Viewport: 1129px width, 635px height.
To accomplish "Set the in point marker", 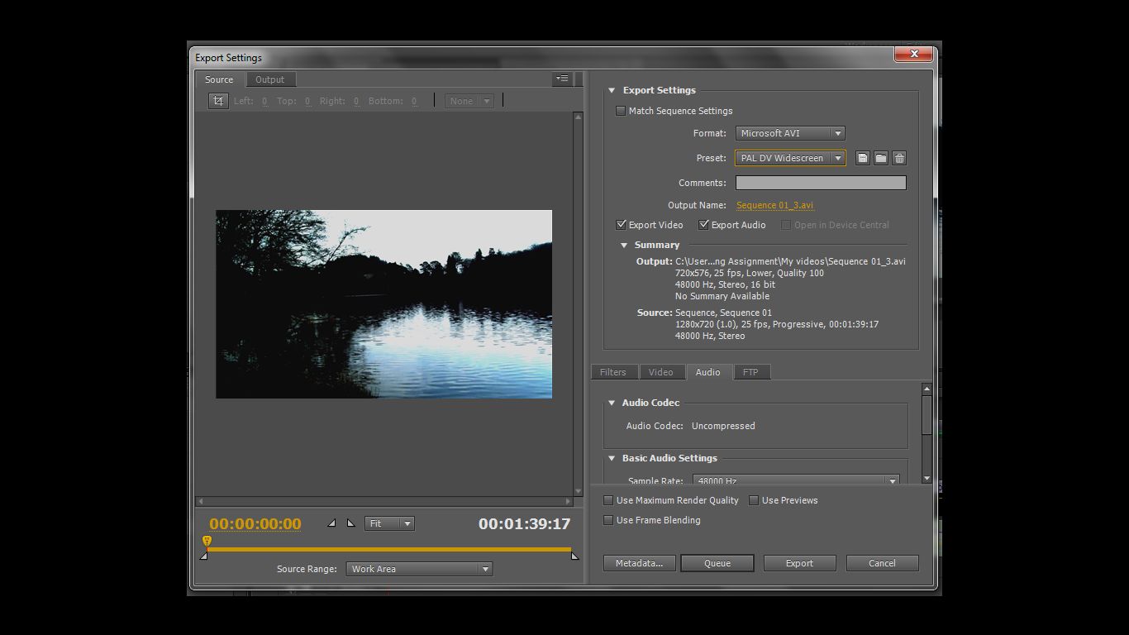I will [331, 523].
